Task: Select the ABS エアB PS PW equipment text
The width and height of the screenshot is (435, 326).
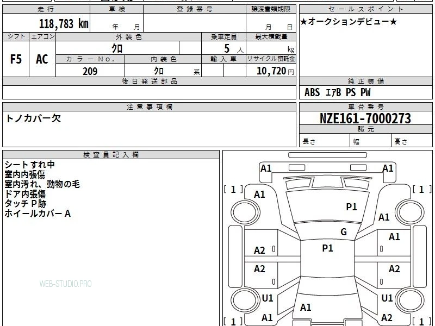Action: pyautogui.click(x=337, y=92)
